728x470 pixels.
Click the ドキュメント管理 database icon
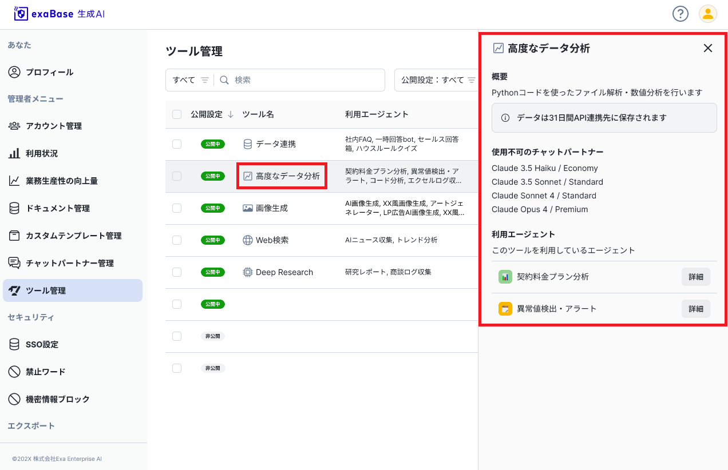click(14, 208)
